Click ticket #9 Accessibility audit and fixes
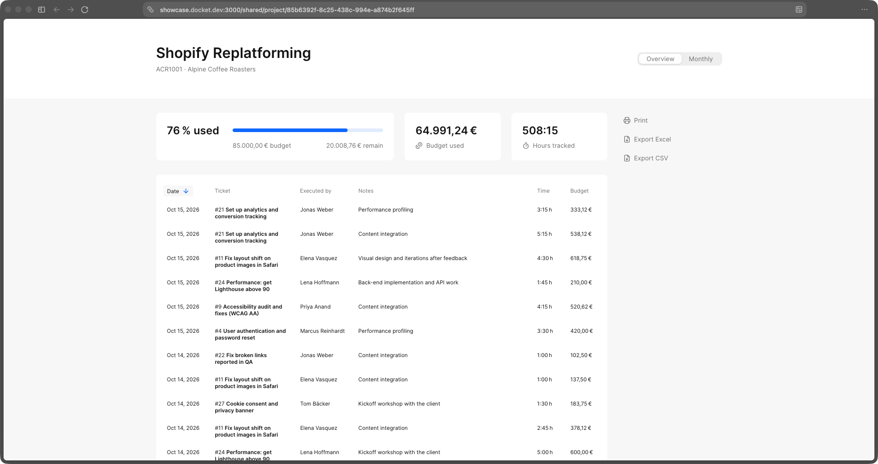 (248, 310)
